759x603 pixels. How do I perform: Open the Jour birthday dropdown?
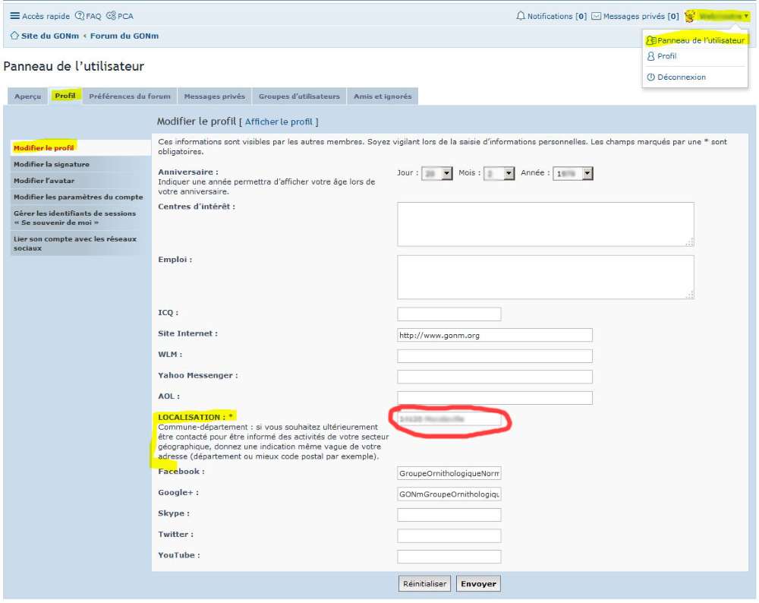(437, 173)
